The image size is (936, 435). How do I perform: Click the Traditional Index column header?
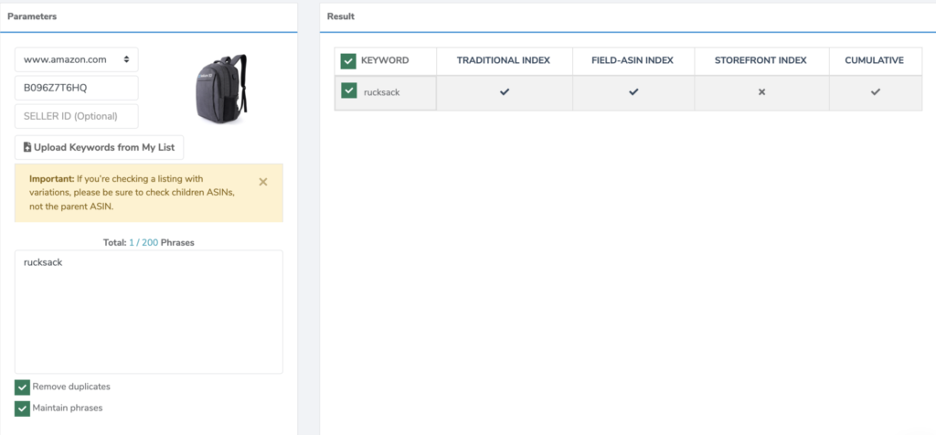coord(504,61)
